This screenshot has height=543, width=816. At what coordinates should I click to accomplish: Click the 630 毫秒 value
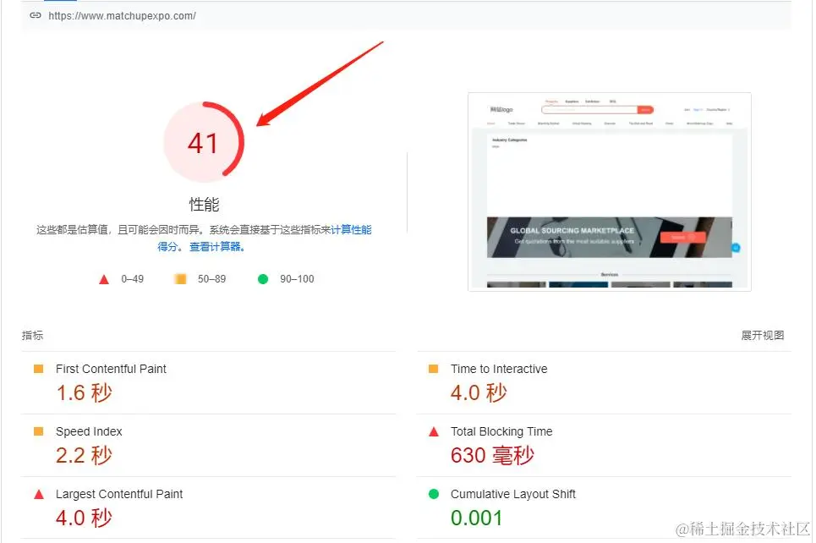492,455
